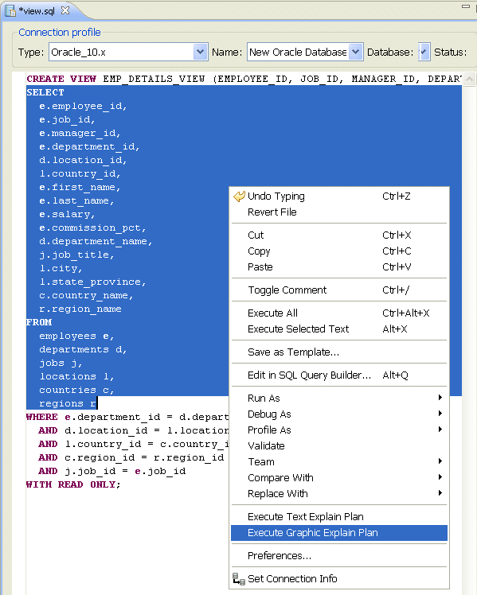Screen dimensions: 477x595
Task: Click the d.department_name line
Action: pos(96,241)
